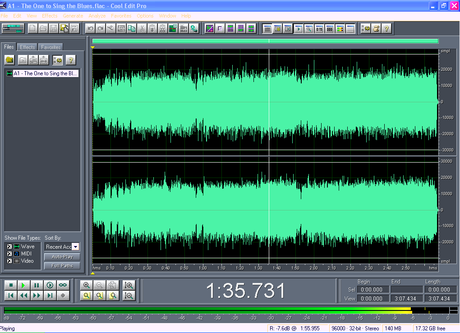
Task: Open the Settings gear icon in main toolbar
Action: (x=366, y=28)
